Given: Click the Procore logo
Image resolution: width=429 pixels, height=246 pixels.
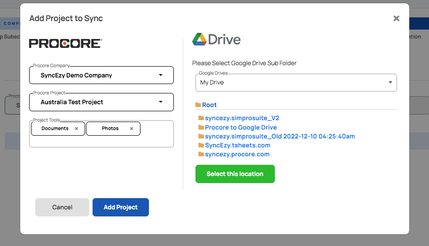Looking at the screenshot, I should coord(66,44).
